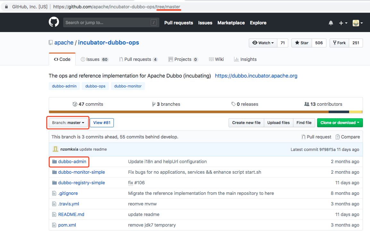Click Find file
The width and height of the screenshot is (370, 233).
(x=304, y=123)
